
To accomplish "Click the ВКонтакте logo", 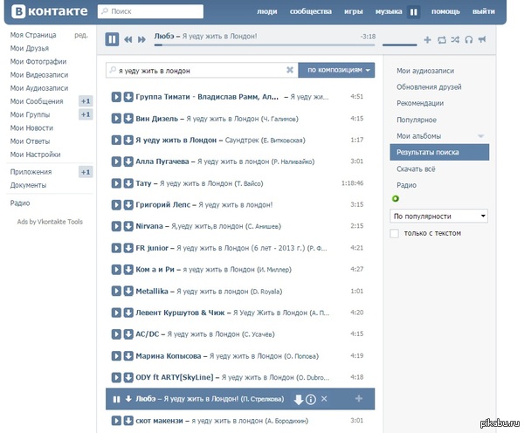I will click(x=50, y=11).
